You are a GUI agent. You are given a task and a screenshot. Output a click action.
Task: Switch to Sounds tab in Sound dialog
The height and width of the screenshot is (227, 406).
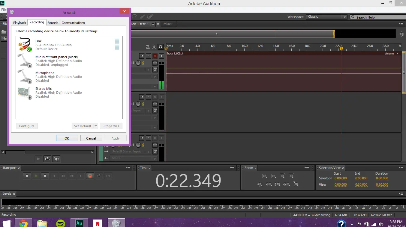click(x=53, y=23)
